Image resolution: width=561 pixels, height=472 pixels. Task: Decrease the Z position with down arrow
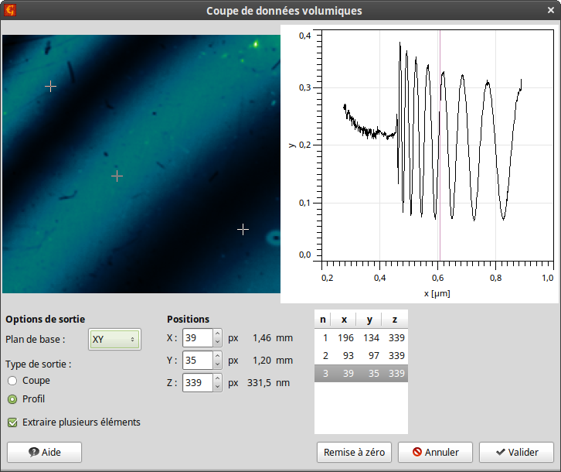click(x=217, y=387)
